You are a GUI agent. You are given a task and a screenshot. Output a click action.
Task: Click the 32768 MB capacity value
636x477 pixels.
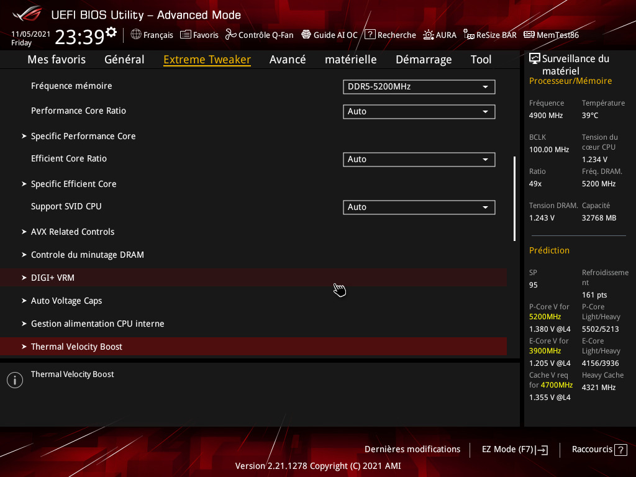[x=599, y=218]
